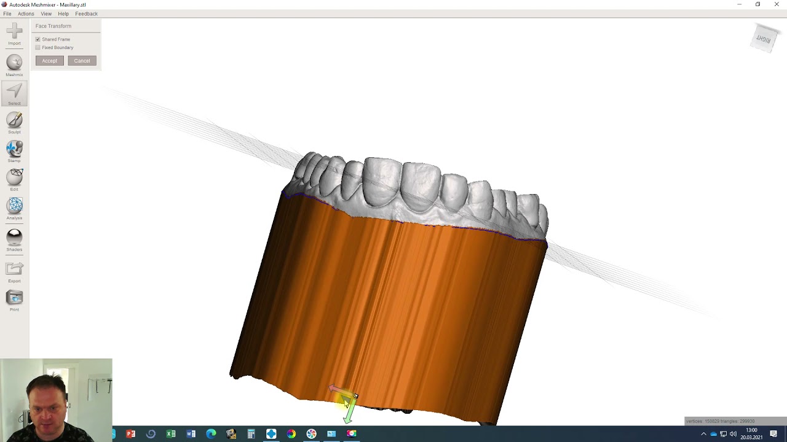Toggle the Fixed Boundary checkbox
This screenshot has height=442, width=787.
(38, 47)
